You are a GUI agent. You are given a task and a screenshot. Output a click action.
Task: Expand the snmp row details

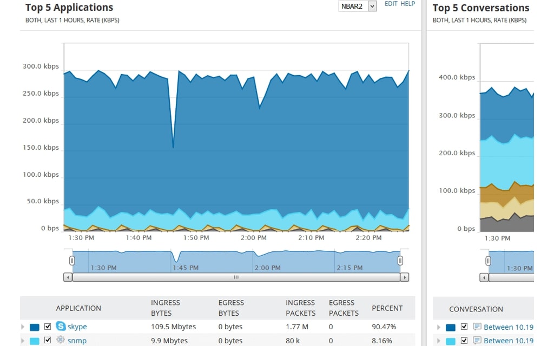point(22,341)
